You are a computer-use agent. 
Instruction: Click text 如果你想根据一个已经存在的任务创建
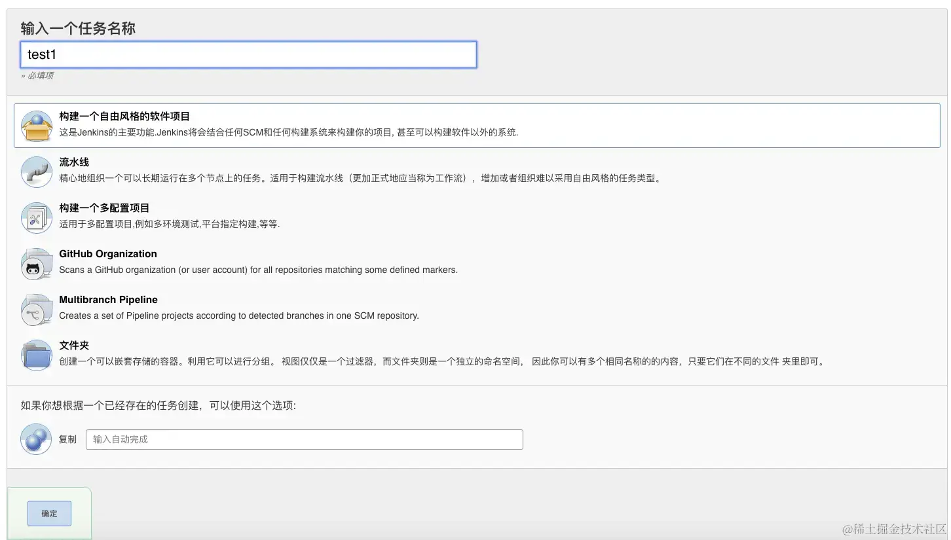click(x=158, y=406)
